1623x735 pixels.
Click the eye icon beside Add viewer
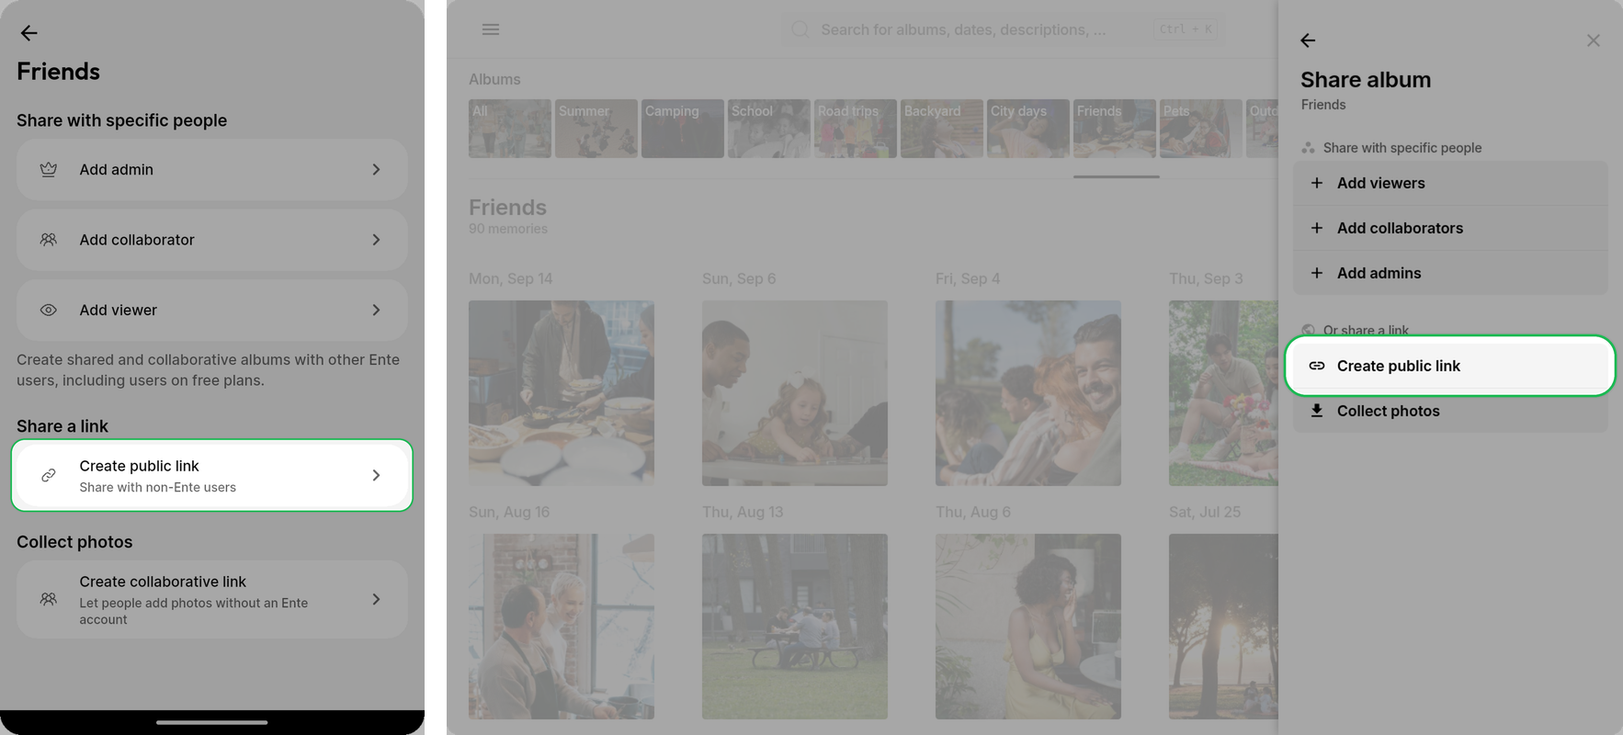coord(49,311)
